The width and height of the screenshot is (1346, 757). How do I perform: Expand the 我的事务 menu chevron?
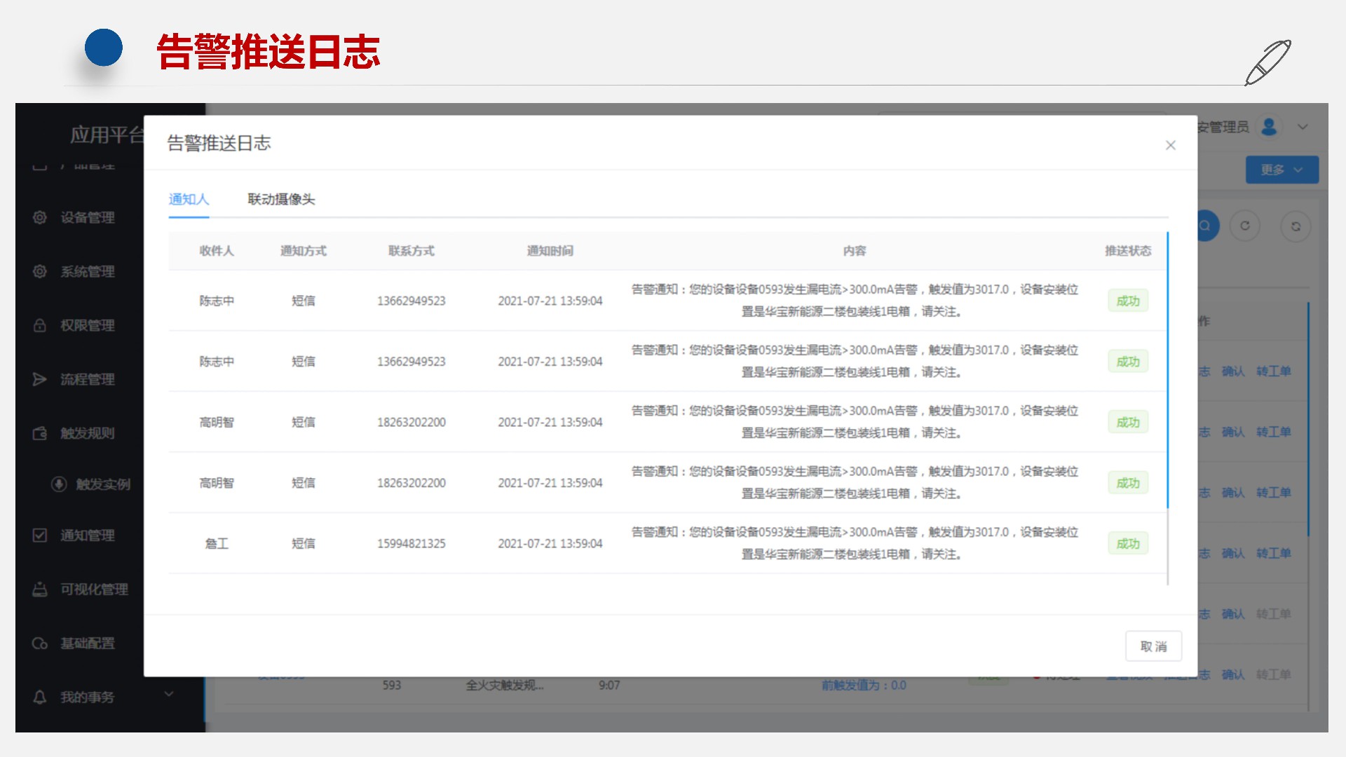tap(169, 694)
